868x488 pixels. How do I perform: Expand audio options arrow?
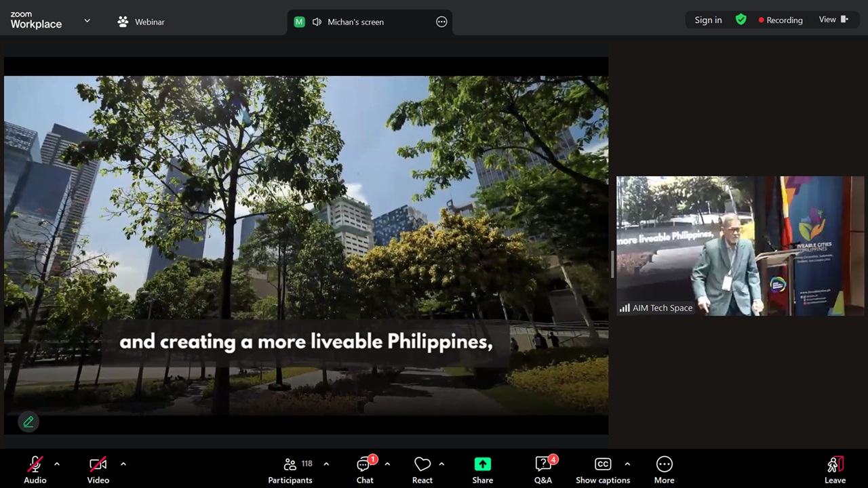point(57,464)
